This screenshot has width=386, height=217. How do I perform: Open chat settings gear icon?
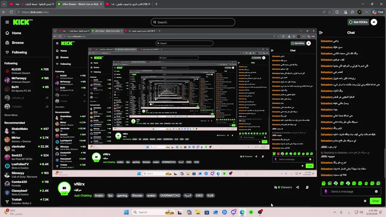[x=365, y=201]
